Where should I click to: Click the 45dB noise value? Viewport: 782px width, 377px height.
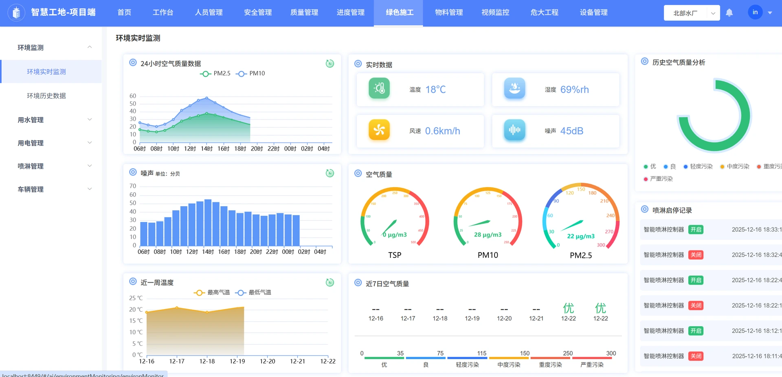click(572, 131)
